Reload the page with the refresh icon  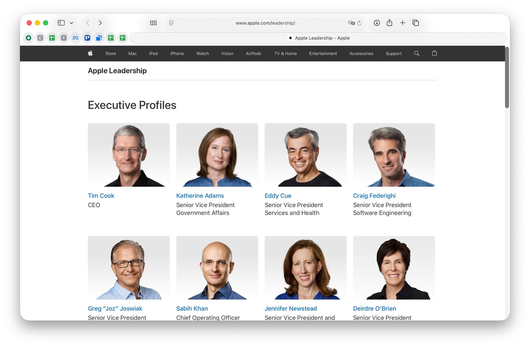click(x=360, y=23)
